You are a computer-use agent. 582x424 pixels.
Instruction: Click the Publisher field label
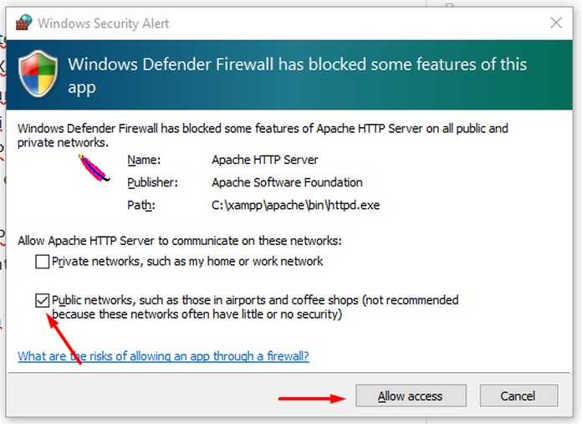(152, 182)
